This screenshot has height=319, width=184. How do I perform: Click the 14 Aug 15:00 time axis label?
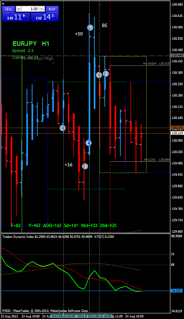[134, 316]
